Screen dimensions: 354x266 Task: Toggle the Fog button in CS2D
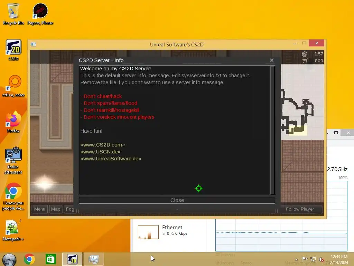pyautogui.click(x=70, y=209)
